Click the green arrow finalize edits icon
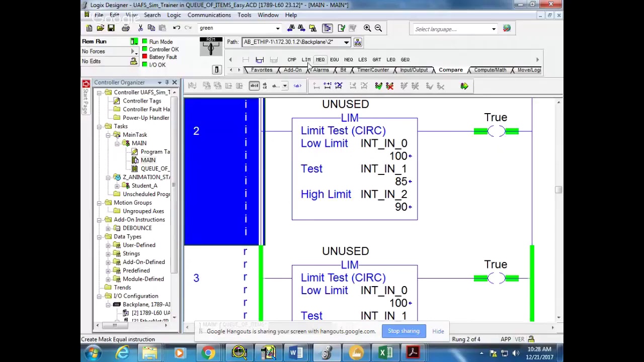This screenshot has width=644, height=362. coord(464,86)
